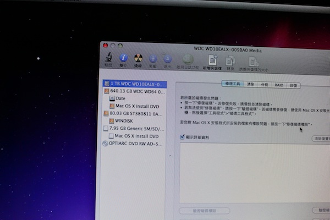Zoom the Disk Utility window
The width and height of the screenshot is (330, 220).
point(120,46)
